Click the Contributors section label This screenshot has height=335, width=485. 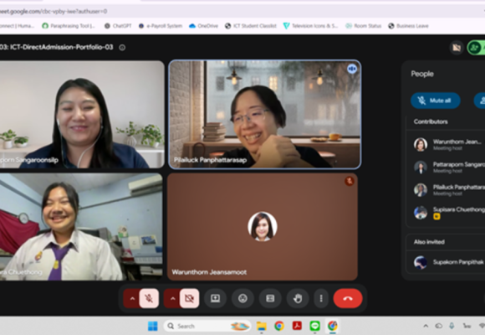click(431, 121)
